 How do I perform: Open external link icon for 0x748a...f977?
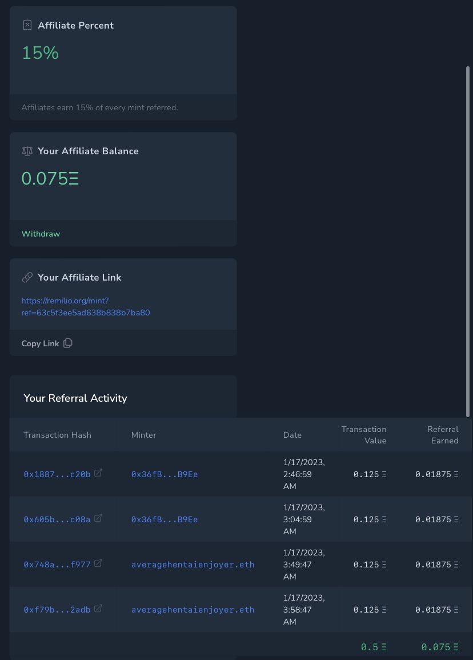(x=98, y=563)
